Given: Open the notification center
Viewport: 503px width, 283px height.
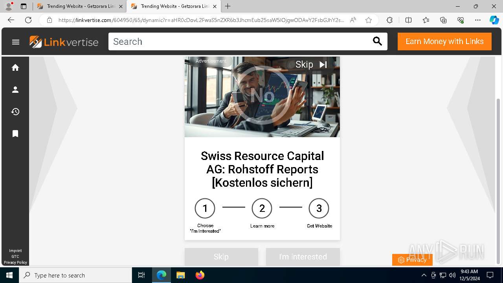Looking at the screenshot, I should click(x=490, y=275).
